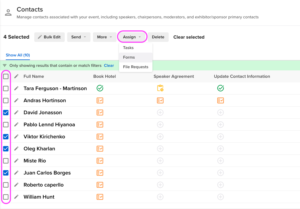300x209 pixels.
Task: Open the Send dropdown
Action: click(x=79, y=37)
